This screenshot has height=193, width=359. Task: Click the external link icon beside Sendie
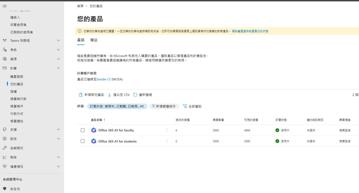(109, 80)
